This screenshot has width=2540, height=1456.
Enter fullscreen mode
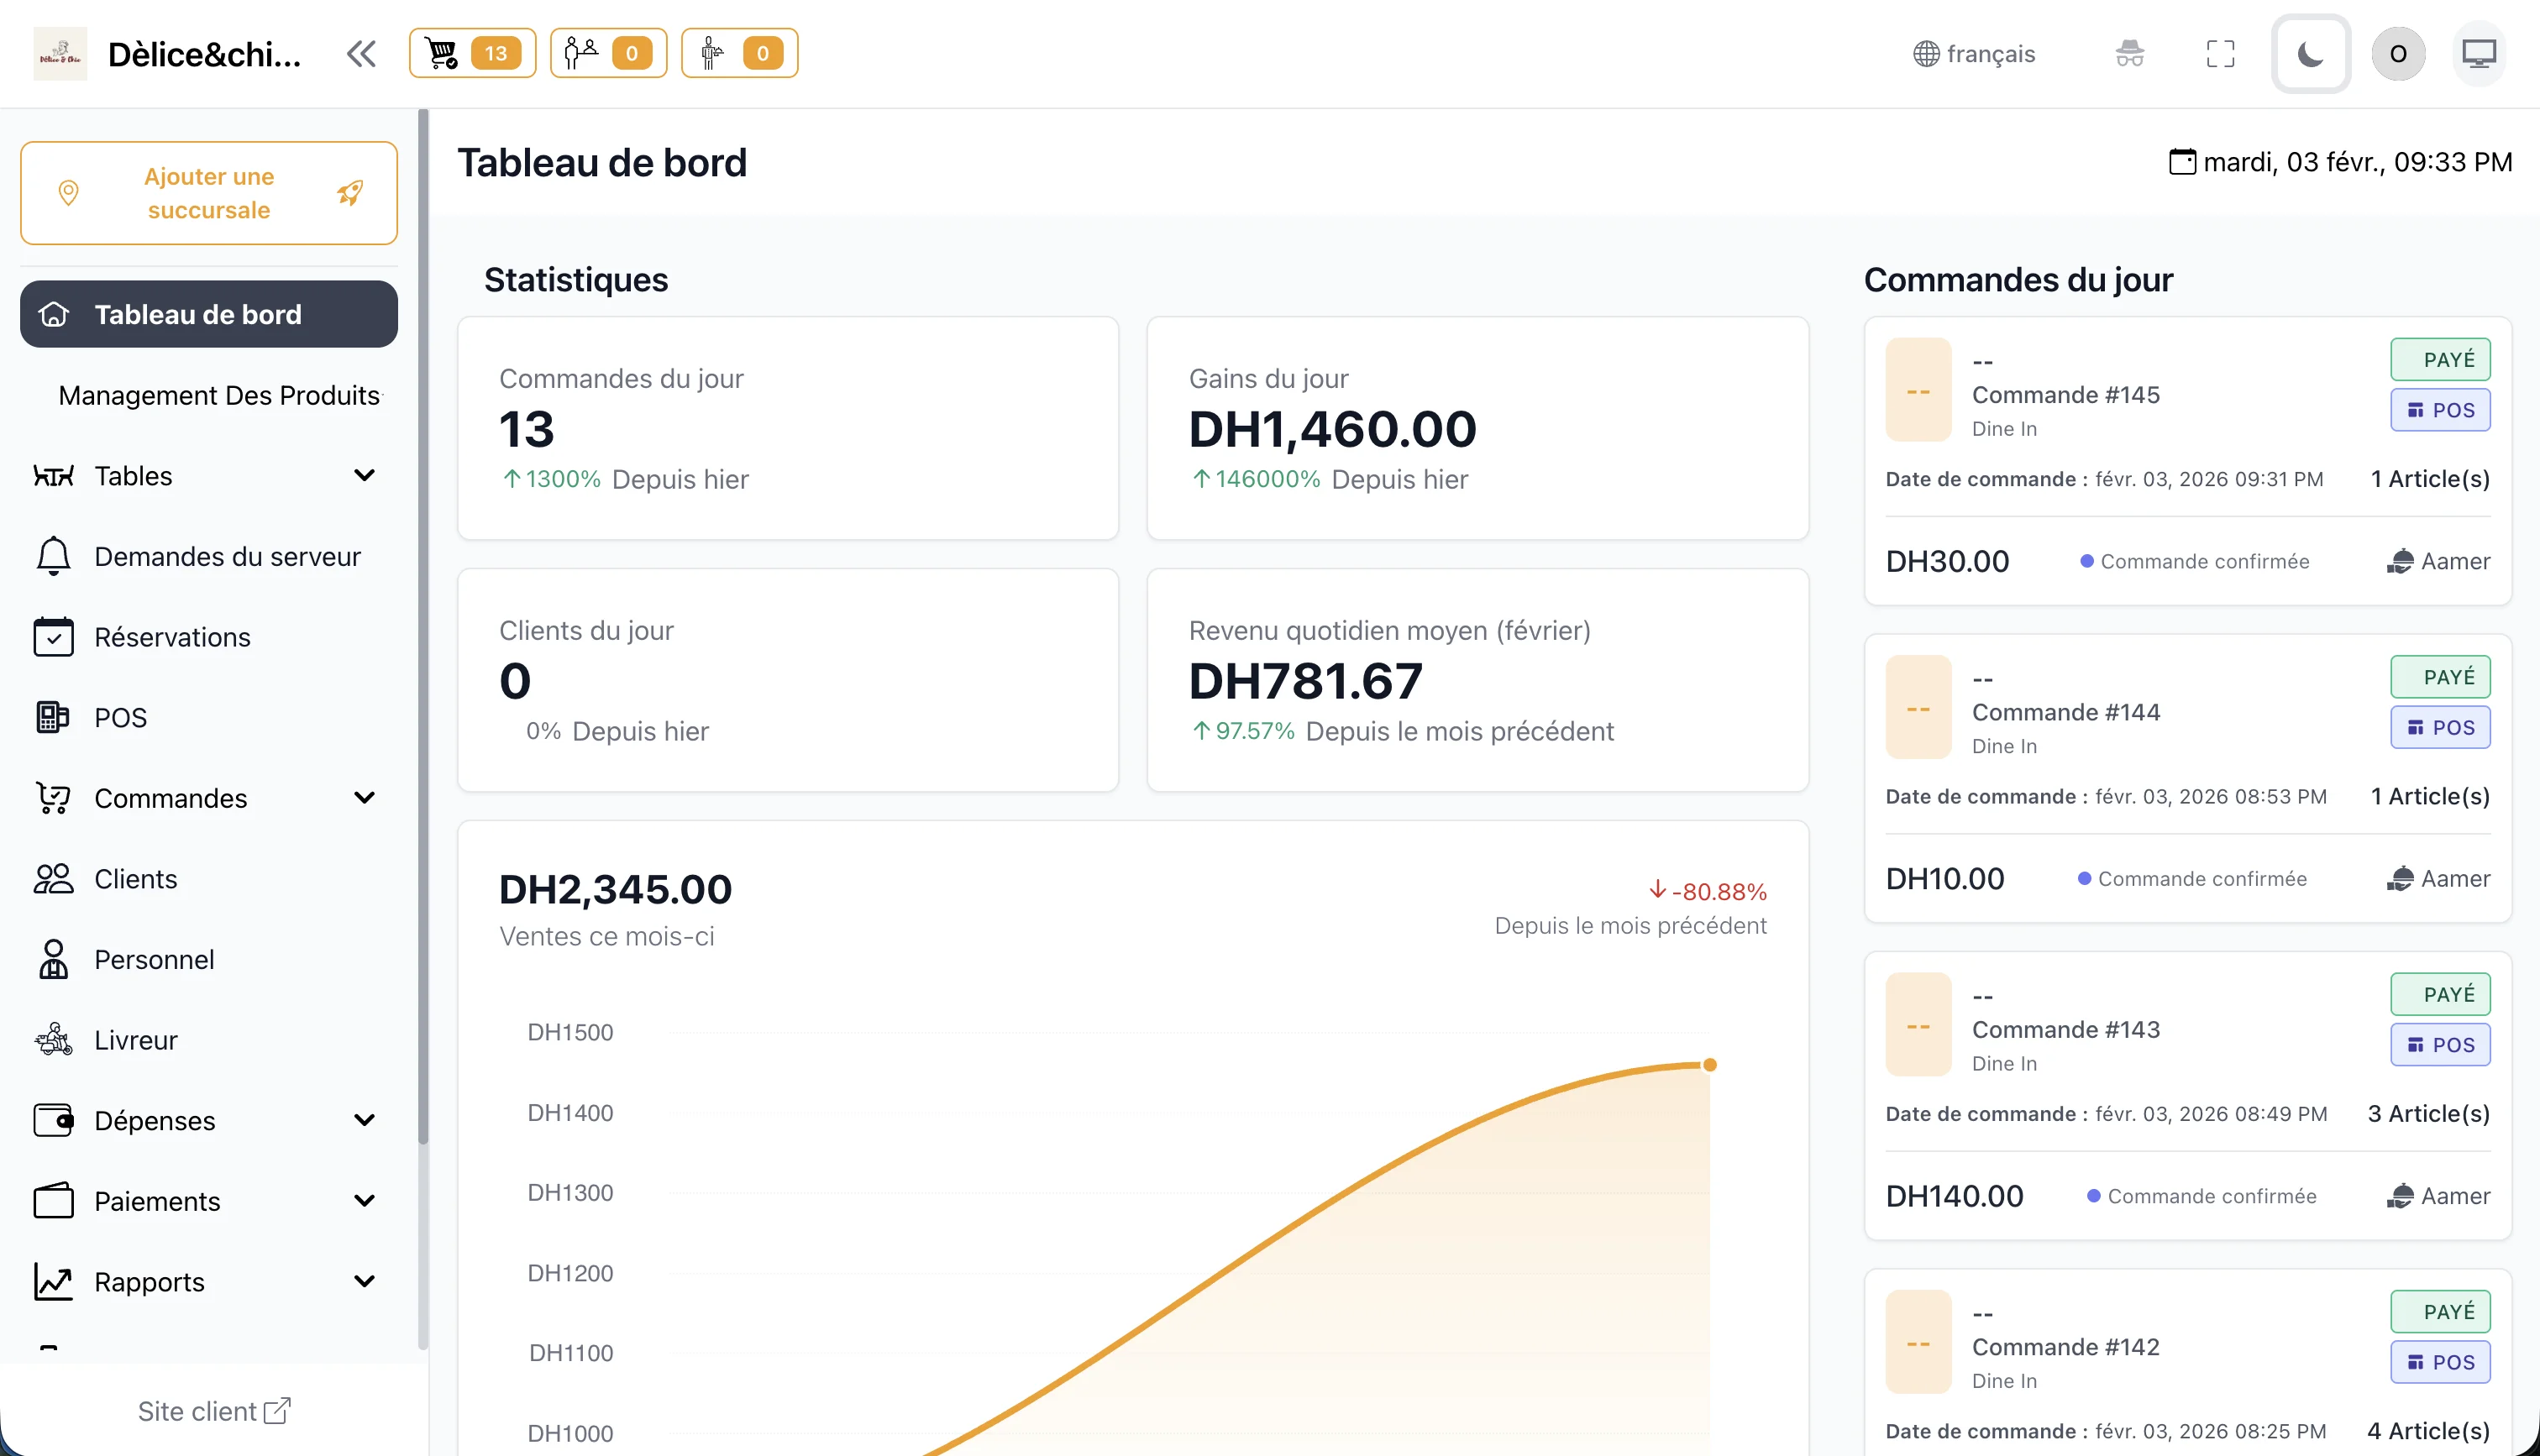[x=2220, y=53]
